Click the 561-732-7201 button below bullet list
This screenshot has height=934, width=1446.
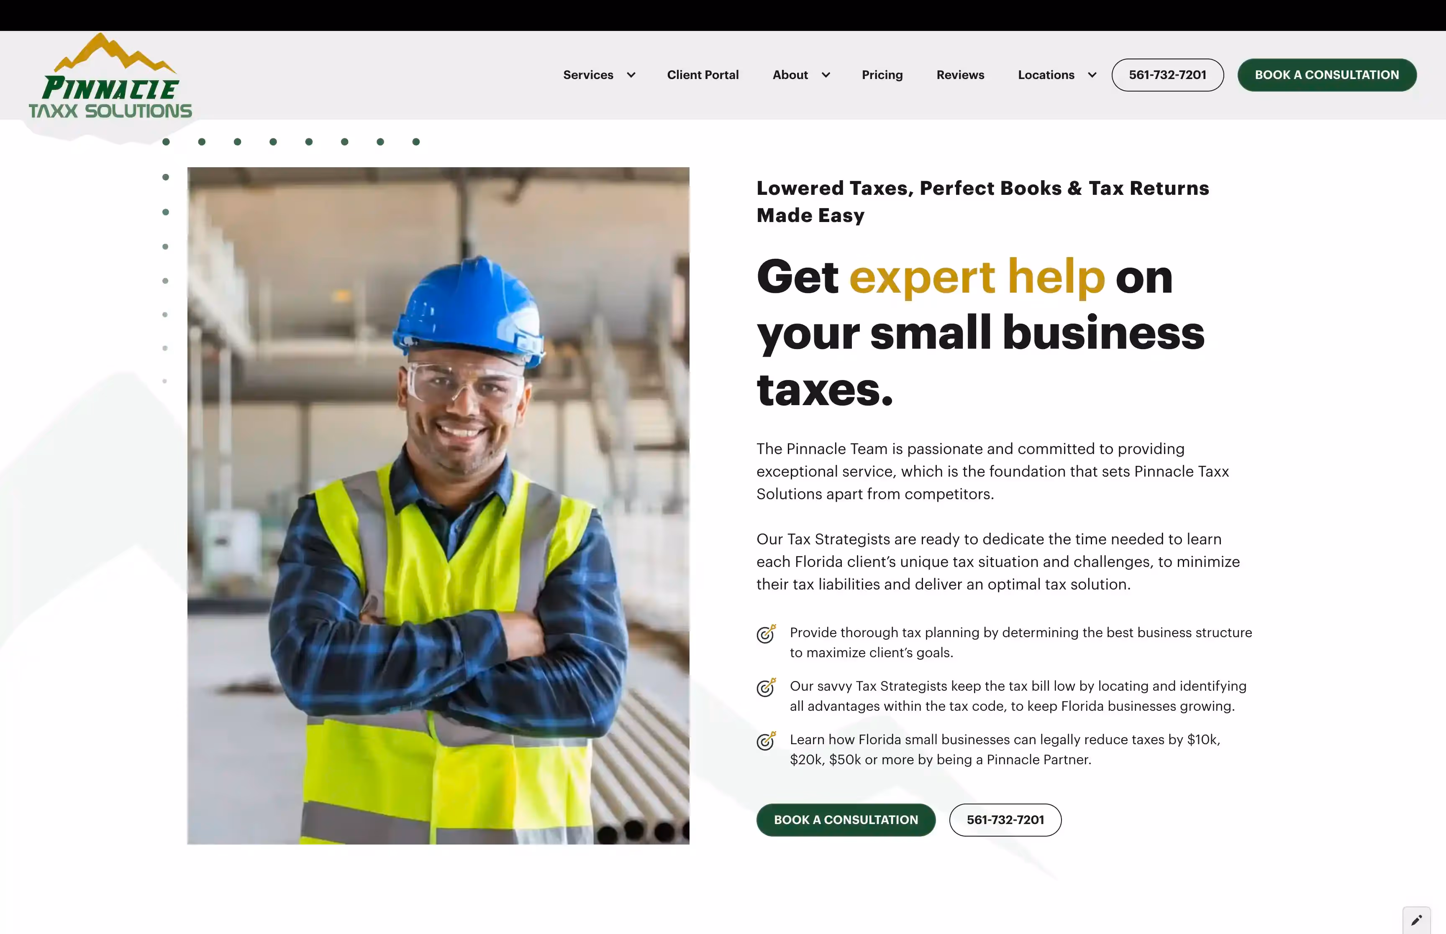point(1005,820)
